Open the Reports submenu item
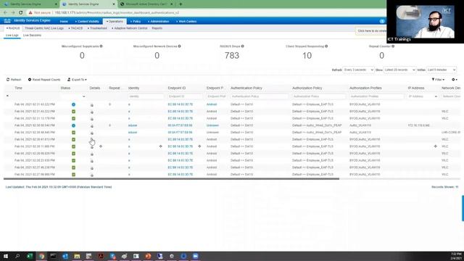This screenshot has width=464, height=261. 157,28
